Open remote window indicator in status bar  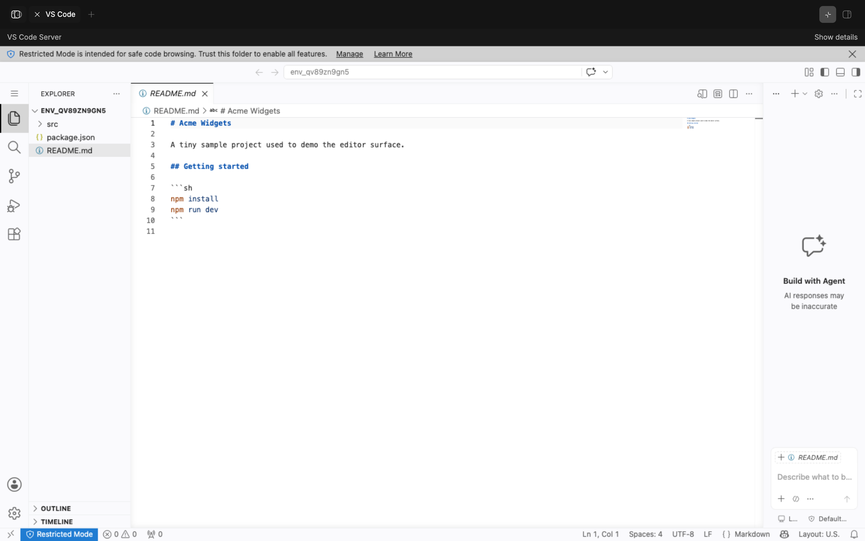click(11, 534)
